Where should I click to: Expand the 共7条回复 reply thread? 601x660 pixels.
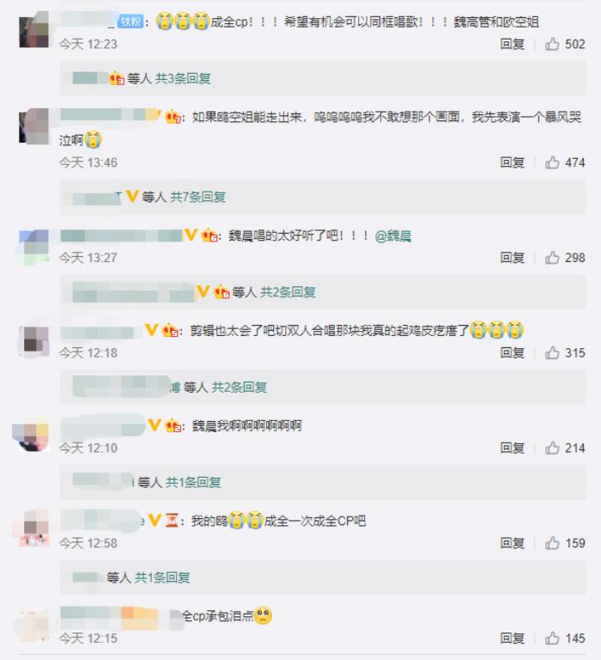[197, 197]
